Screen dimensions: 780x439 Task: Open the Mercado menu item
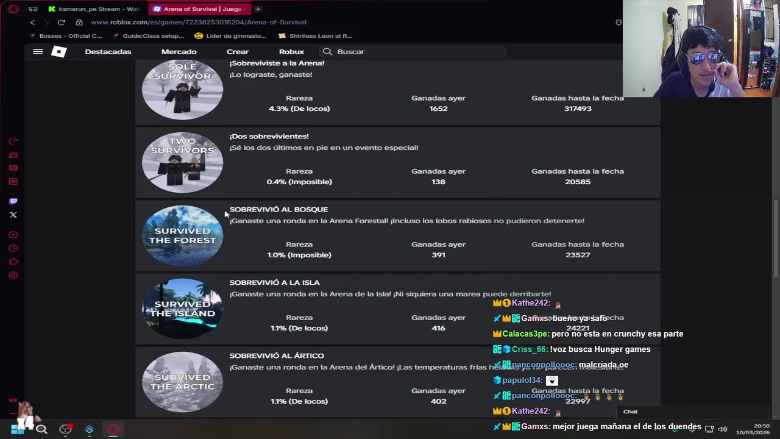(179, 52)
